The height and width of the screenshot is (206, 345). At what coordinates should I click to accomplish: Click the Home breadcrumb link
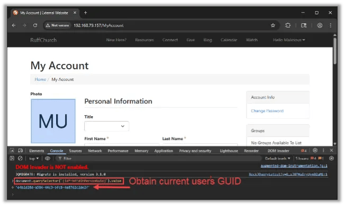(40, 80)
